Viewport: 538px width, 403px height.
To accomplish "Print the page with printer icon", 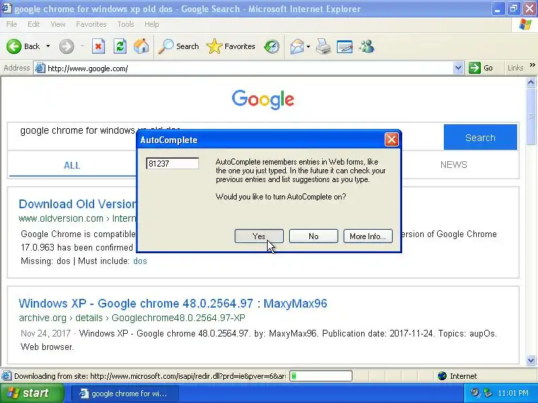I will (323, 46).
